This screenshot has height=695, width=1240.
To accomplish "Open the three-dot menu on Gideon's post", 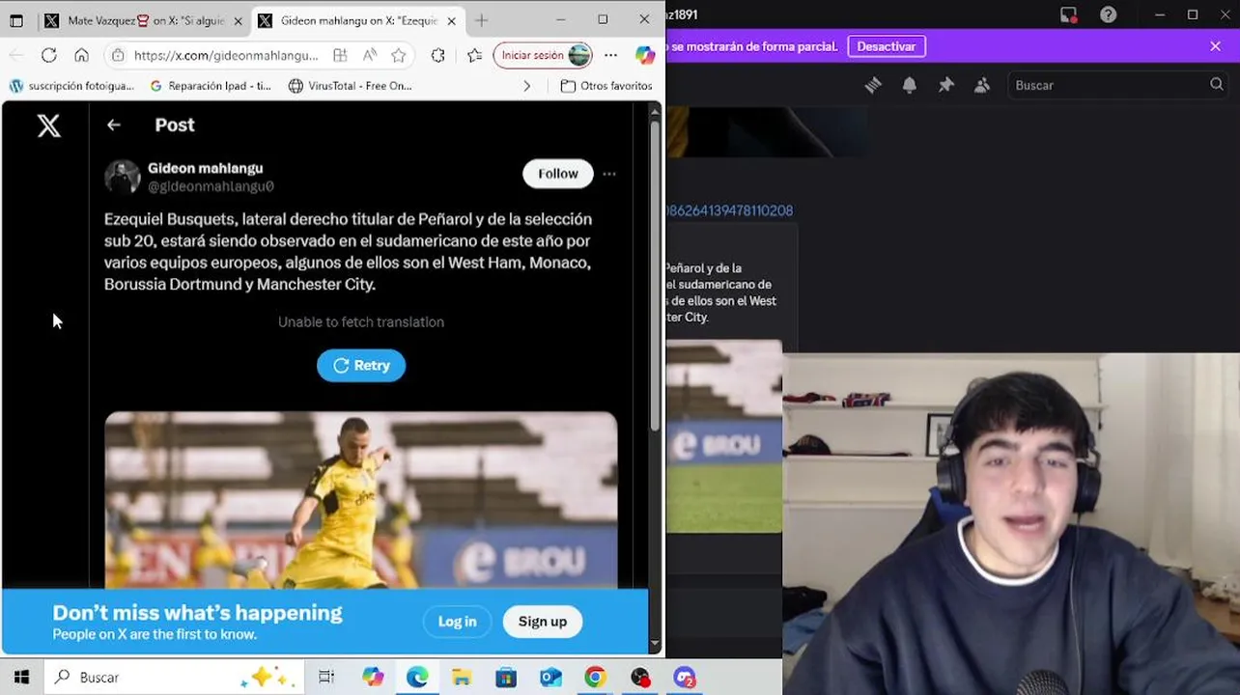I will click(609, 174).
